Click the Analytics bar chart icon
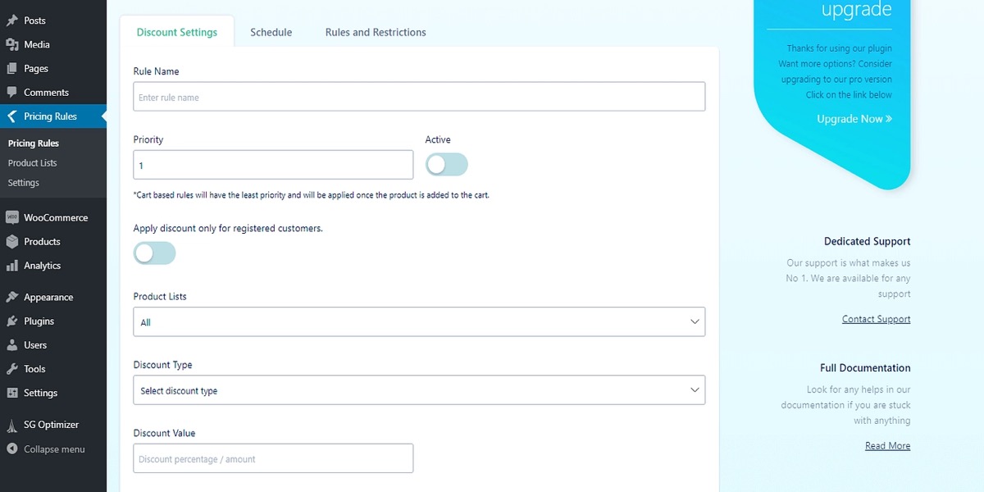 pyautogui.click(x=12, y=266)
